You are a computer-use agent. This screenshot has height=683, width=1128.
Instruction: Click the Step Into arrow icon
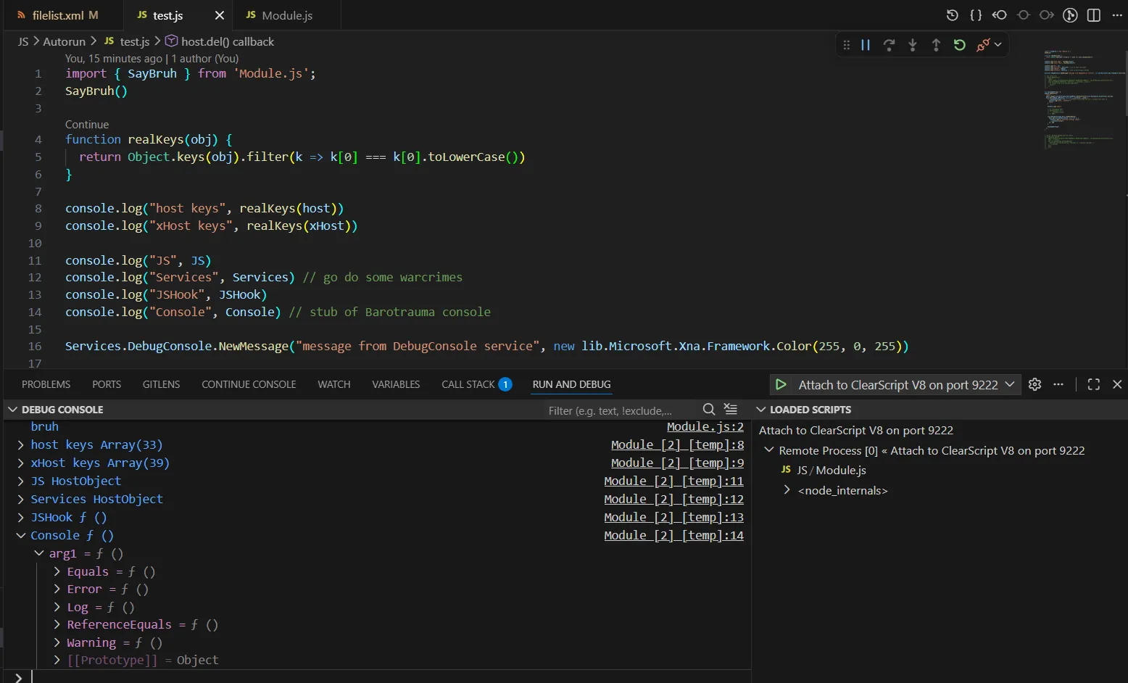(x=912, y=45)
